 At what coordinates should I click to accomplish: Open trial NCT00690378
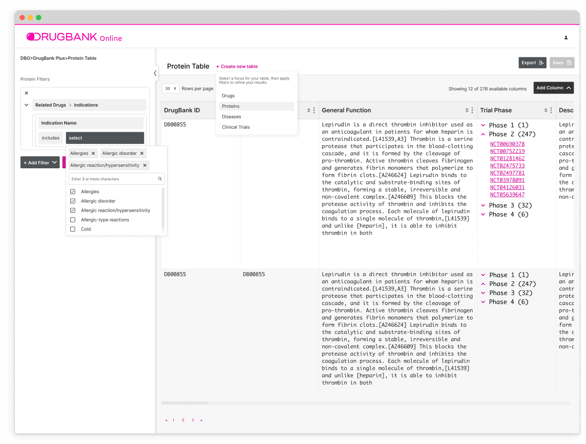coord(507,144)
